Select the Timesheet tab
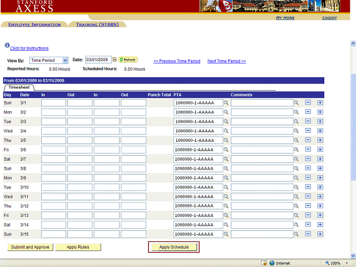The width and height of the screenshot is (356, 267). pos(19,87)
